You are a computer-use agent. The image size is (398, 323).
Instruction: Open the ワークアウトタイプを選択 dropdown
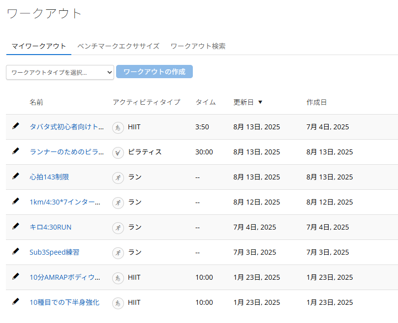click(x=60, y=72)
